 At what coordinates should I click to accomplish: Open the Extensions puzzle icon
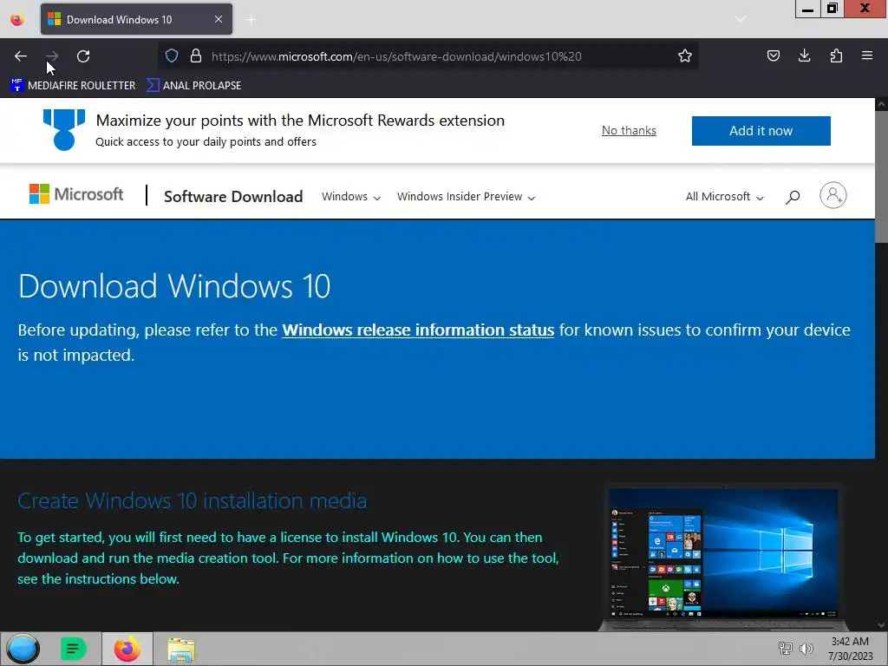click(836, 55)
